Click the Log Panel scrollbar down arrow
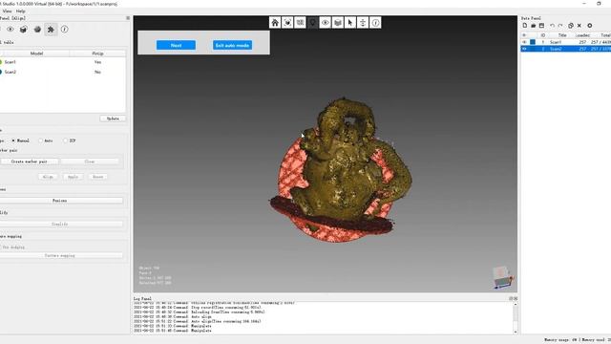 (516, 332)
